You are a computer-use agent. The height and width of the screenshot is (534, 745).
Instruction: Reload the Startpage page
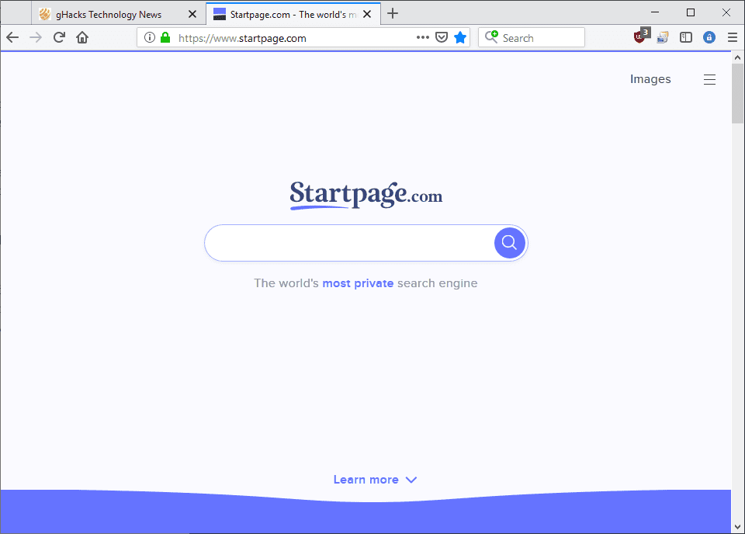click(x=59, y=37)
